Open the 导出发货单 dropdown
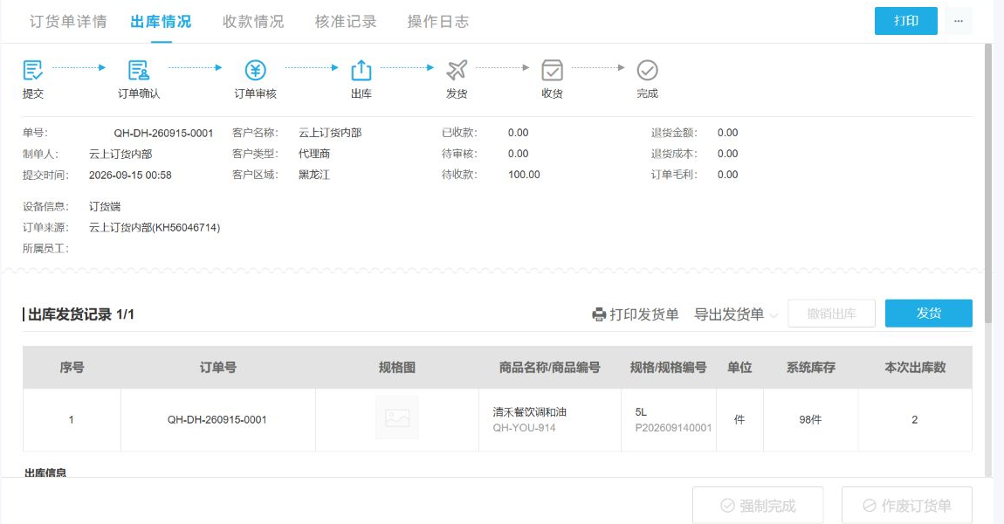The height and width of the screenshot is (524, 1004). 736,314
